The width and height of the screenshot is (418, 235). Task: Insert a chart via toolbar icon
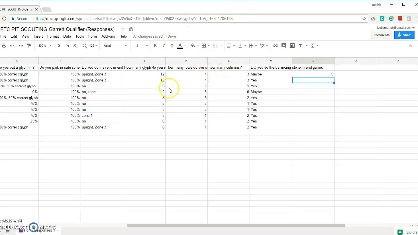pos(292,46)
